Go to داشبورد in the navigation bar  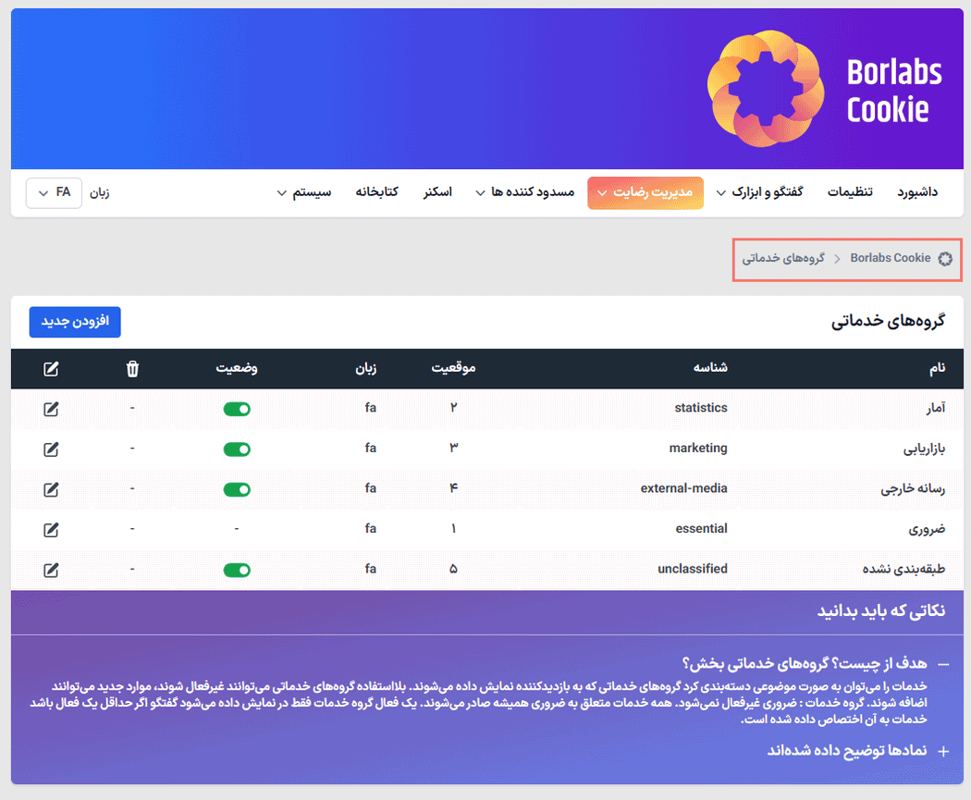tap(917, 191)
